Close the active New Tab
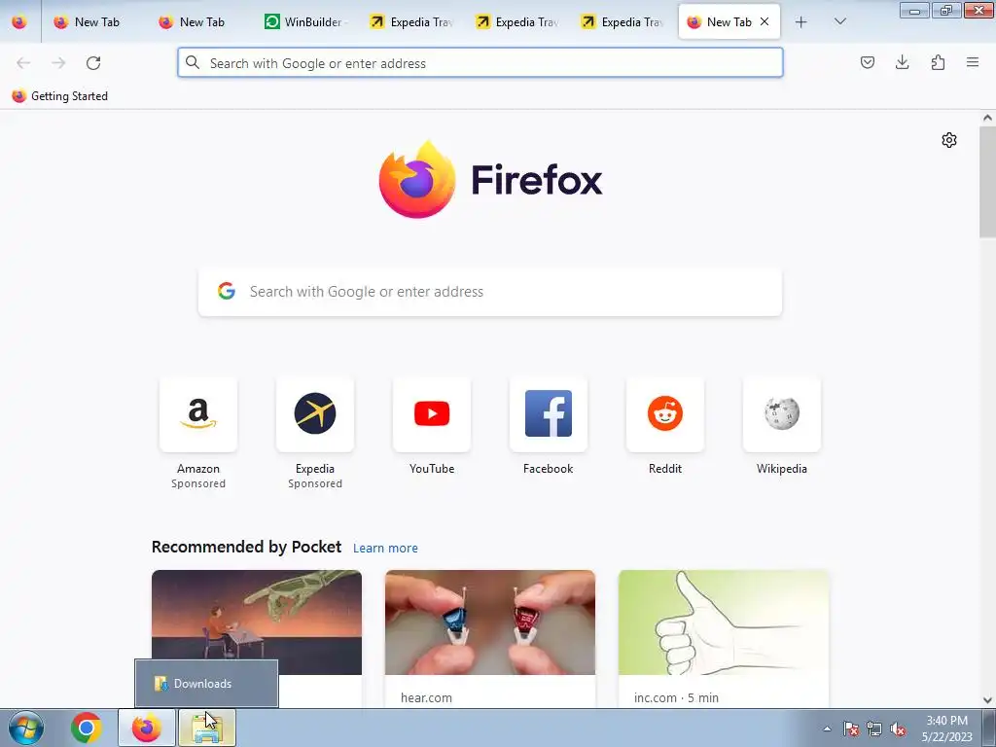996x747 pixels. click(x=765, y=21)
